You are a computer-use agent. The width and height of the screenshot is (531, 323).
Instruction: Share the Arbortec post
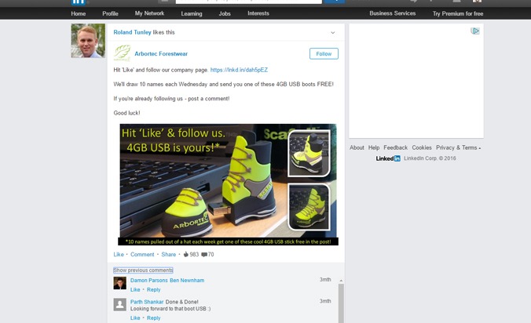tap(169, 255)
